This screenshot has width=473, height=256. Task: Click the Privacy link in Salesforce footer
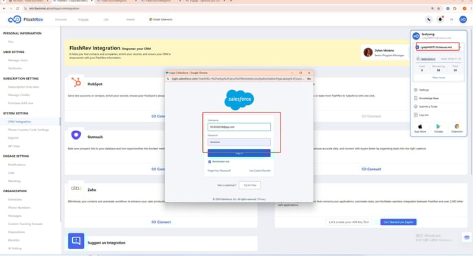tap(262, 199)
